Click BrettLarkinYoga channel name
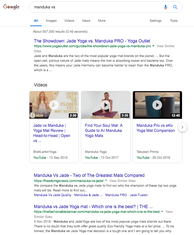Image resolution: width=194 pixels, height=235 pixels. click(x=45, y=152)
